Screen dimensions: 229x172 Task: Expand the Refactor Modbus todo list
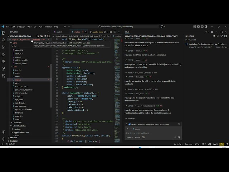[127, 124]
